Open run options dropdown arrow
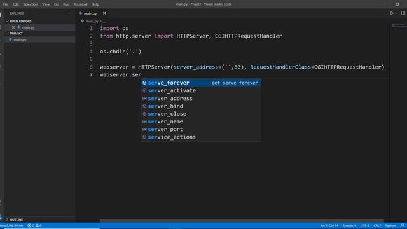This screenshot has width=407, height=229. click(396, 13)
